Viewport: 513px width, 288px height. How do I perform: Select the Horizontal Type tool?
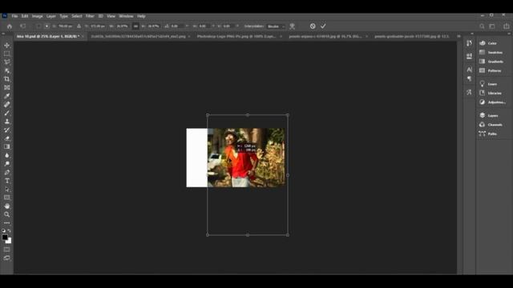(7, 181)
